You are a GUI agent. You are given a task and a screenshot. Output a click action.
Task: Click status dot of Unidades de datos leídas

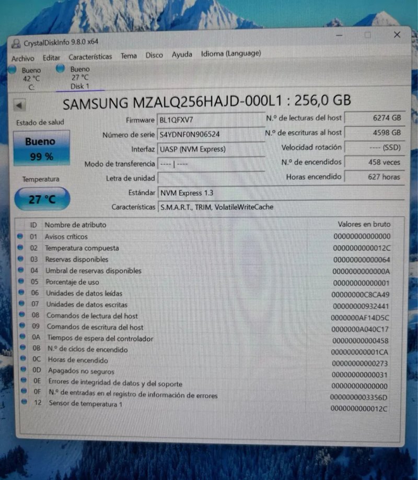pos(21,292)
